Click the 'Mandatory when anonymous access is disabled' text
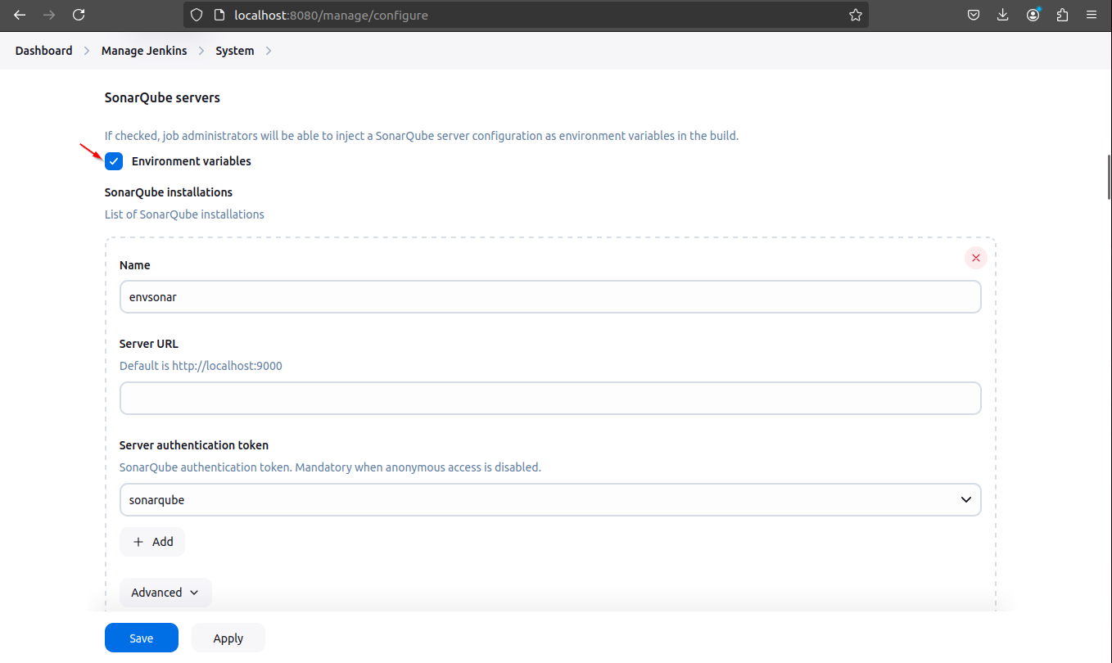Viewport: 1112px width, 663px height. click(418, 467)
